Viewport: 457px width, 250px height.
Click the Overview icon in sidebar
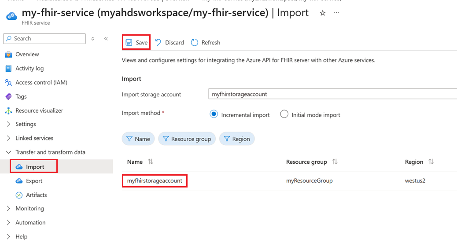8,54
